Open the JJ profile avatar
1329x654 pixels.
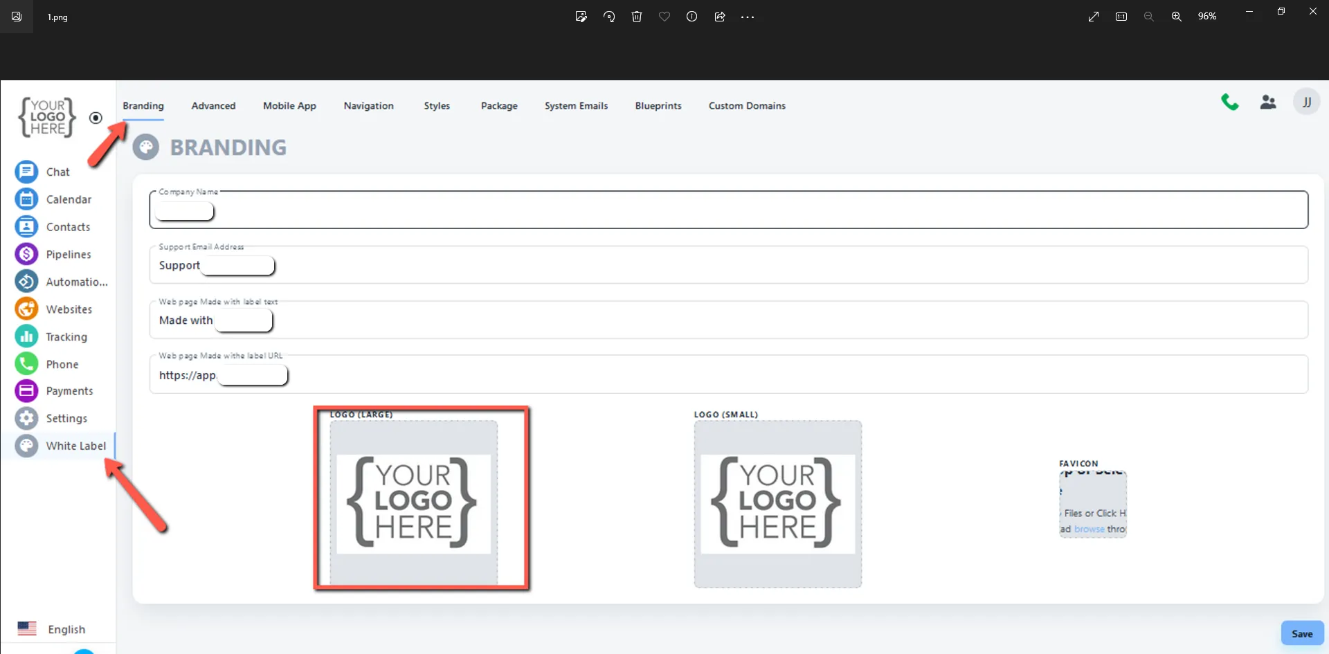point(1307,102)
